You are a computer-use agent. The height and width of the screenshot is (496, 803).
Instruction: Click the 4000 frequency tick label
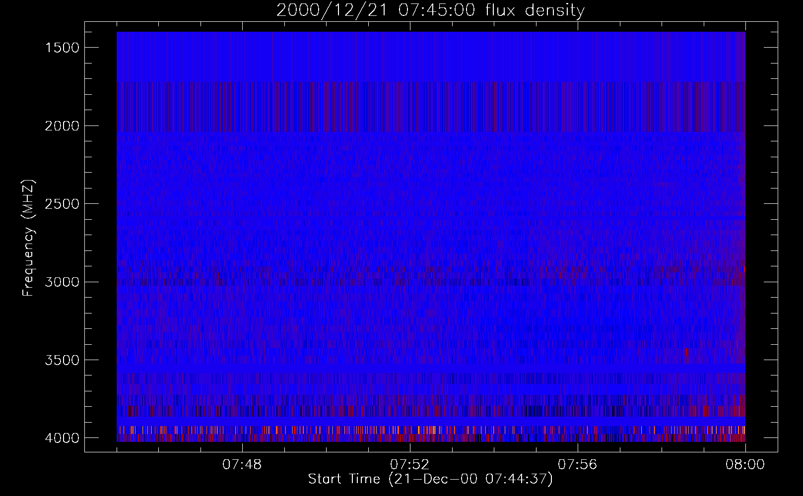62,438
